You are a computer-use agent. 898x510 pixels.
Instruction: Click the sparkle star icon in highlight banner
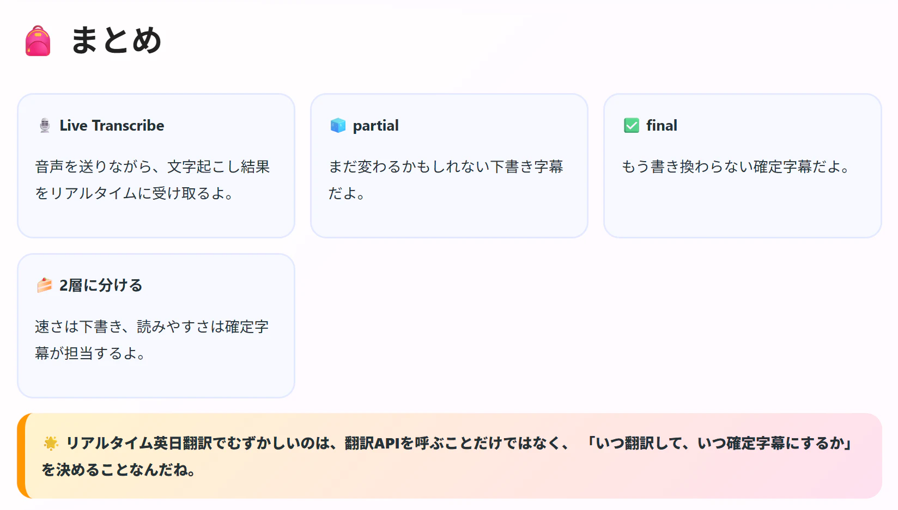(51, 444)
